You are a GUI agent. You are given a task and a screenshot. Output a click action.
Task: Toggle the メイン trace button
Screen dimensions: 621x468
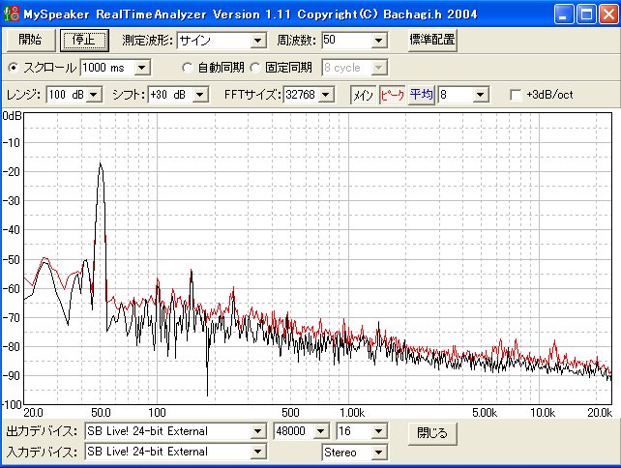363,95
